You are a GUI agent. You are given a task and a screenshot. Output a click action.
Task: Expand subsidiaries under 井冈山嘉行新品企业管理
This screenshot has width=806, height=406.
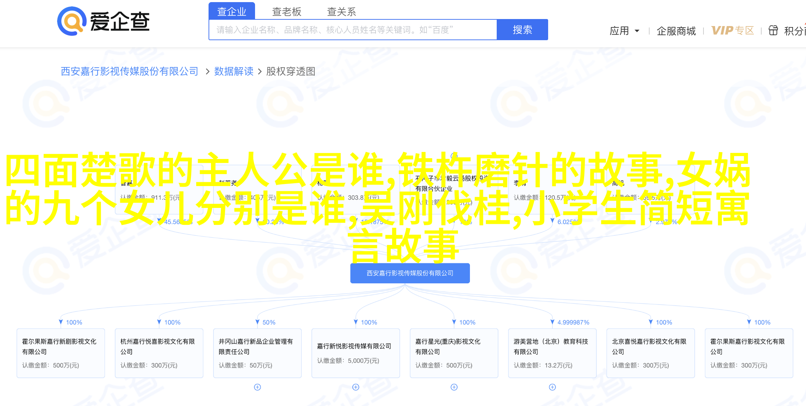click(x=258, y=387)
